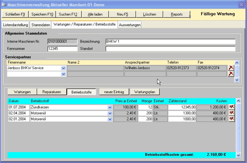
Task: Switch to the Stammdaten tab
Action: tap(41, 25)
